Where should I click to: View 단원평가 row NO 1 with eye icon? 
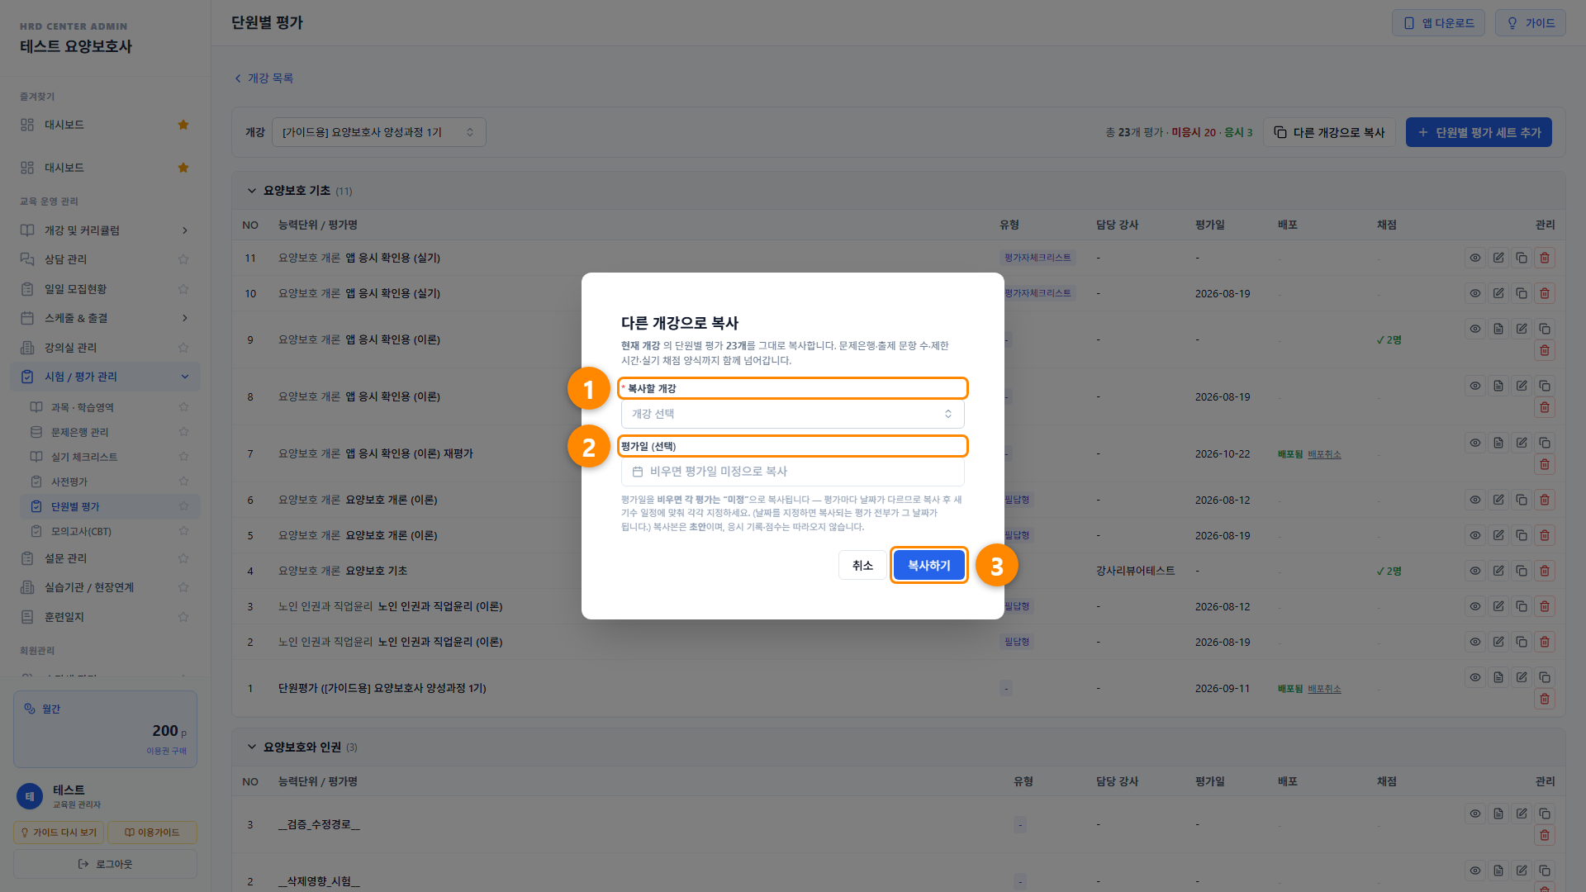pyautogui.click(x=1474, y=677)
